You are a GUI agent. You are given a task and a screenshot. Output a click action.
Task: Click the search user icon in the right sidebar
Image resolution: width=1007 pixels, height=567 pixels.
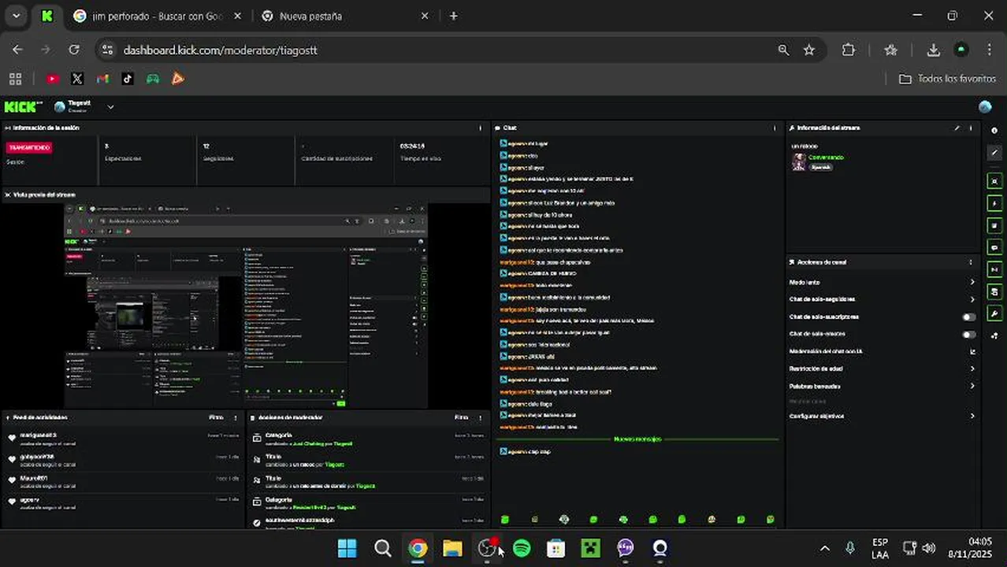(994, 181)
